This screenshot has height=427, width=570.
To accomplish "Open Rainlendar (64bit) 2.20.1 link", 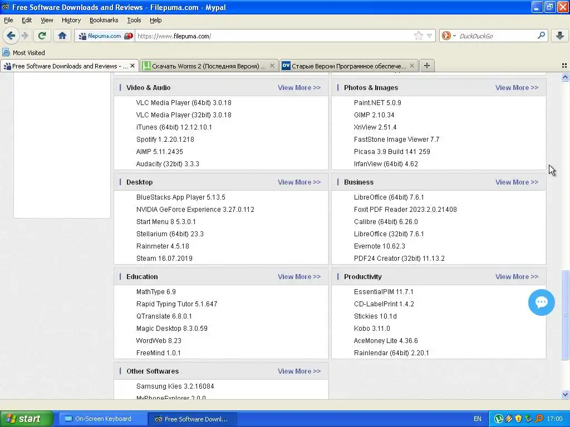I will [391, 352].
